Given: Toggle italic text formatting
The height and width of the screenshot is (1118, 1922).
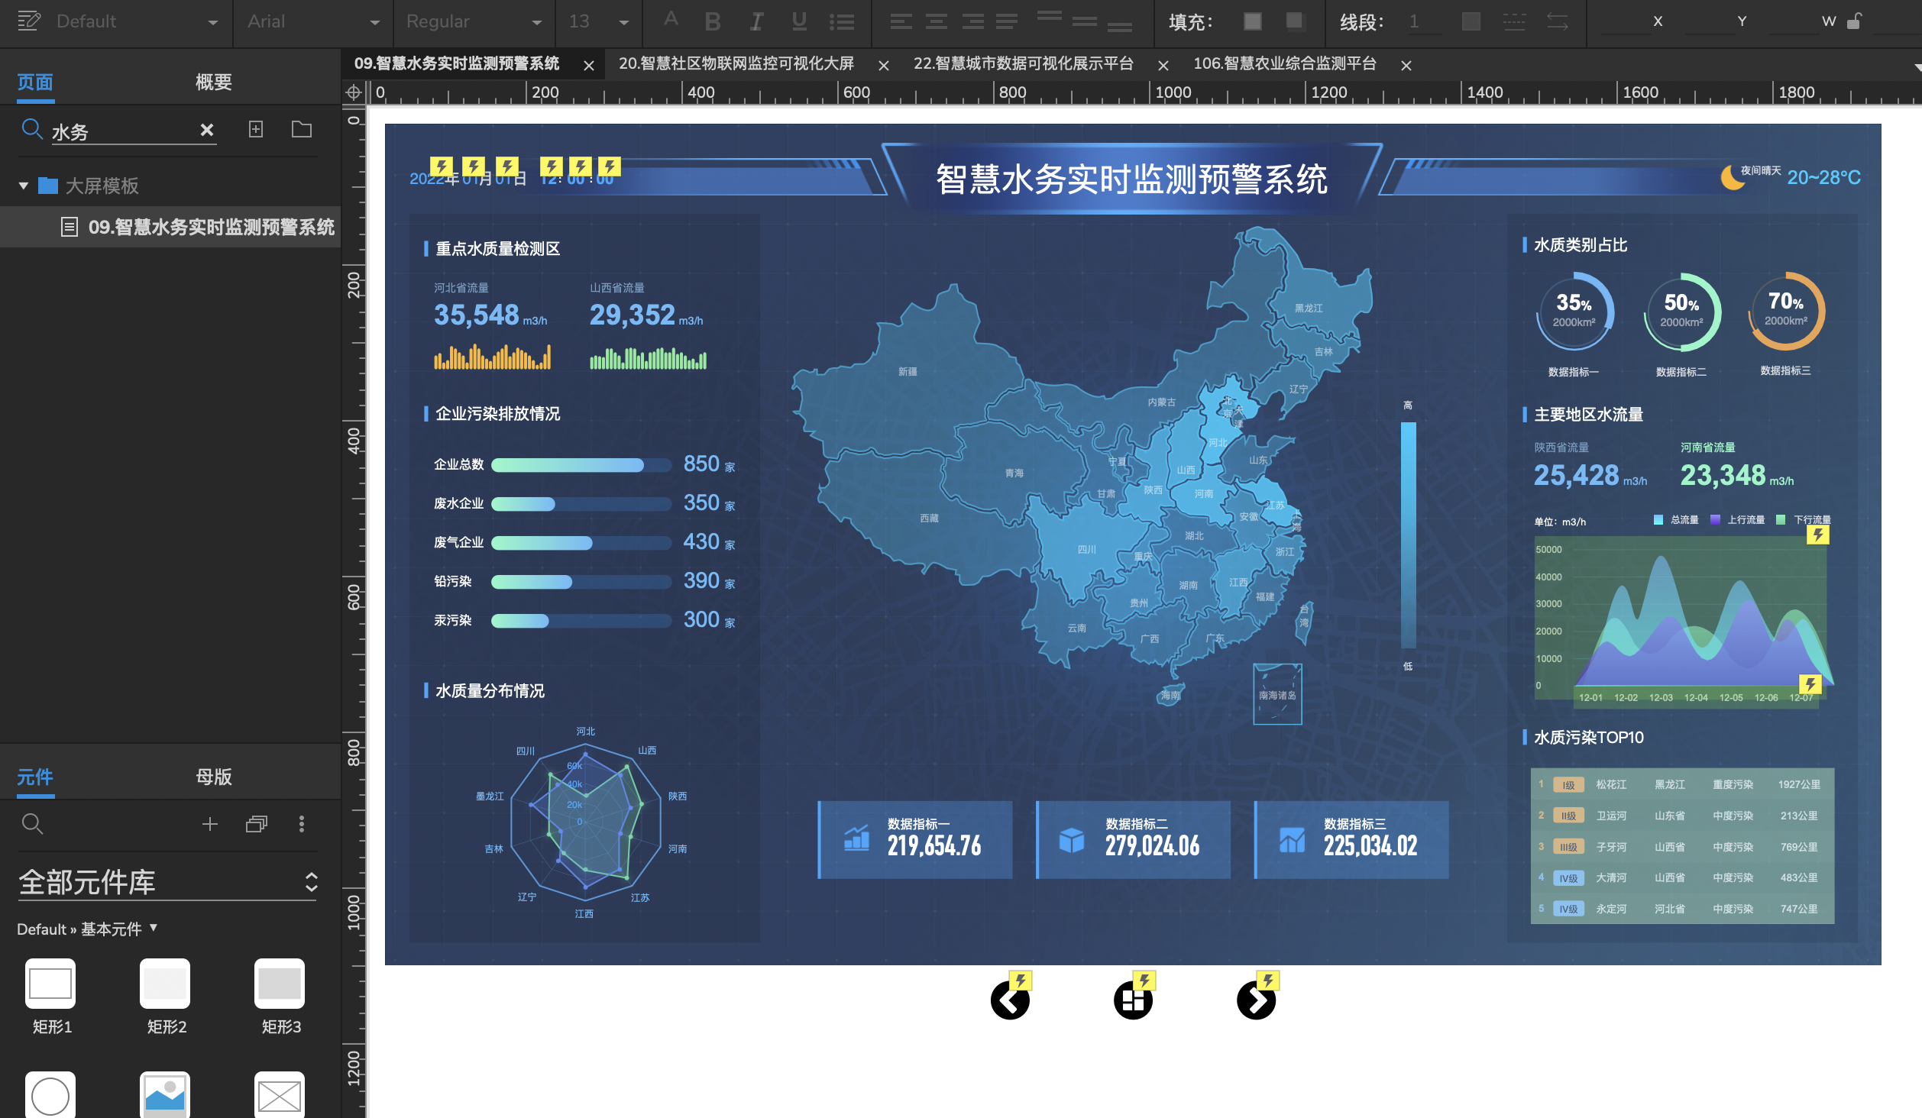Looking at the screenshot, I should click(756, 21).
